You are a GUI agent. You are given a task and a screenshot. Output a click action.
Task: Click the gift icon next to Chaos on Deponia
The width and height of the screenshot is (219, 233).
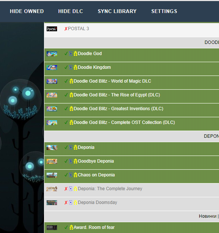(75, 175)
